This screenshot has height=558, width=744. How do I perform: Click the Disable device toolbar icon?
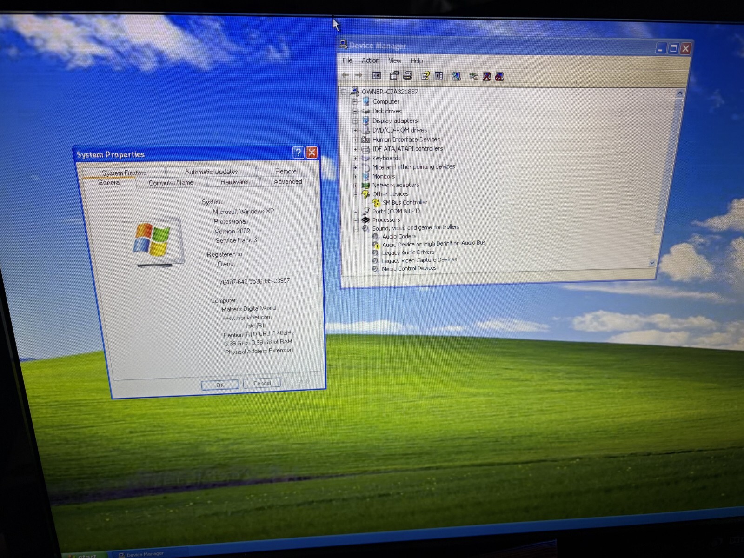tap(499, 77)
